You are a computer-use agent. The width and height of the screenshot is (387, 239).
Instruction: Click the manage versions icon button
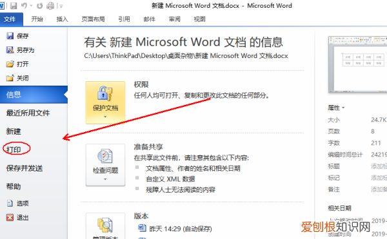(105, 226)
